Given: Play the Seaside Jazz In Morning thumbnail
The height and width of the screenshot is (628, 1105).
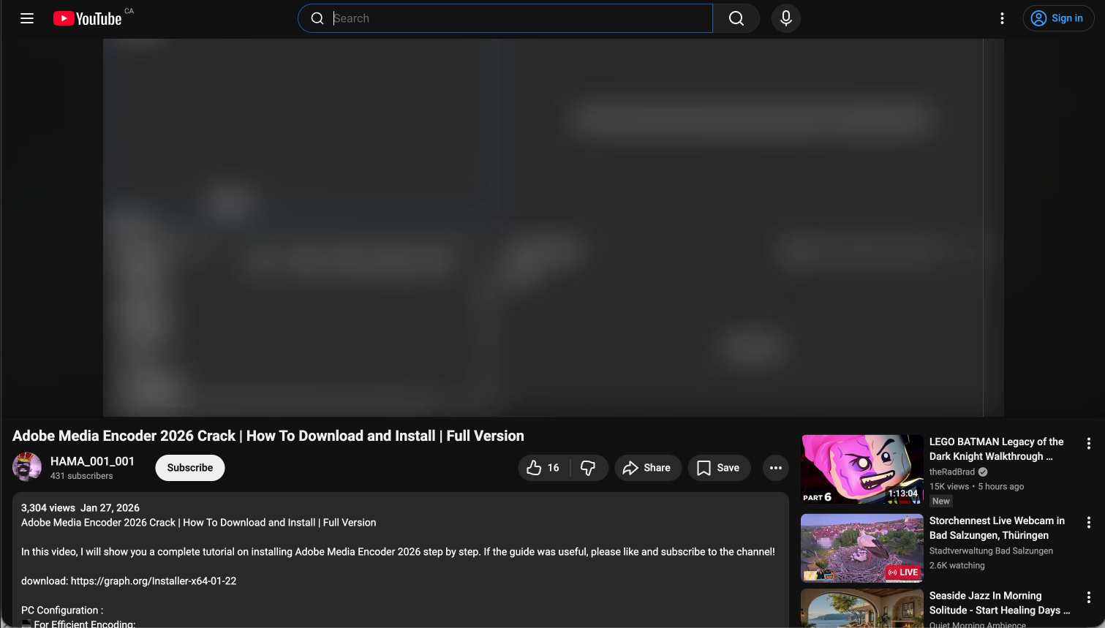Looking at the screenshot, I should coord(862,608).
